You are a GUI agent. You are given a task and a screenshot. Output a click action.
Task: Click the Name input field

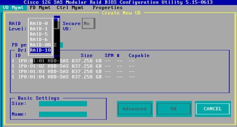(63, 114)
